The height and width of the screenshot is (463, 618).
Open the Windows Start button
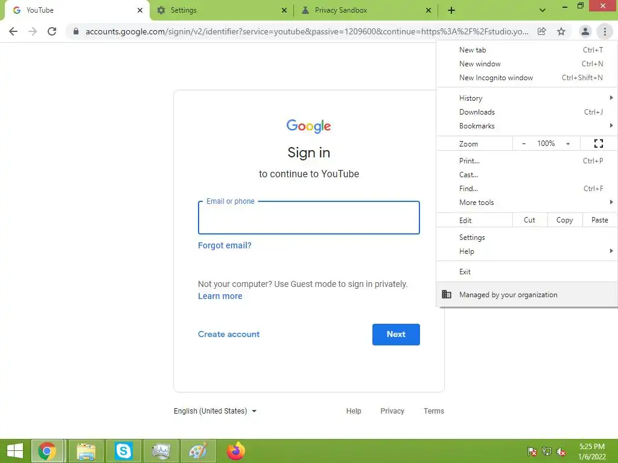(15, 451)
